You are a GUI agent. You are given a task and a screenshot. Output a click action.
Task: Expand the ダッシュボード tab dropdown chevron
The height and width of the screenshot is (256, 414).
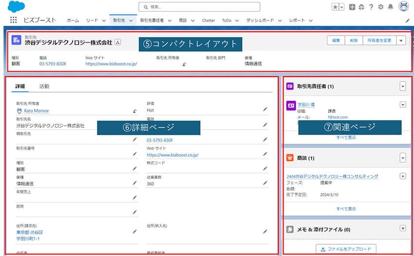point(280,20)
